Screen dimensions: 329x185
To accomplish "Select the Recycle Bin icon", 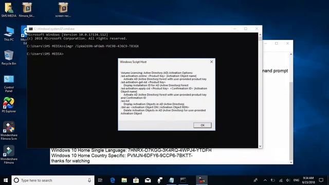I will pos(9,58).
